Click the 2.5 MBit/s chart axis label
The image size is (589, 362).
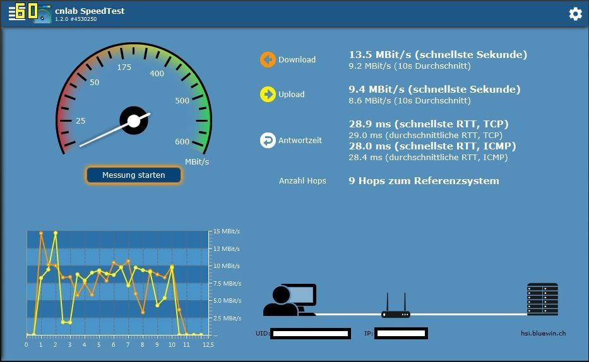click(x=227, y=318)
